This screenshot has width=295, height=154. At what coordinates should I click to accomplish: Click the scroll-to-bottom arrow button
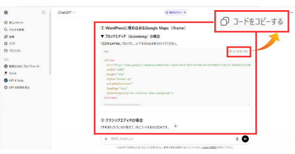point(175,126)
